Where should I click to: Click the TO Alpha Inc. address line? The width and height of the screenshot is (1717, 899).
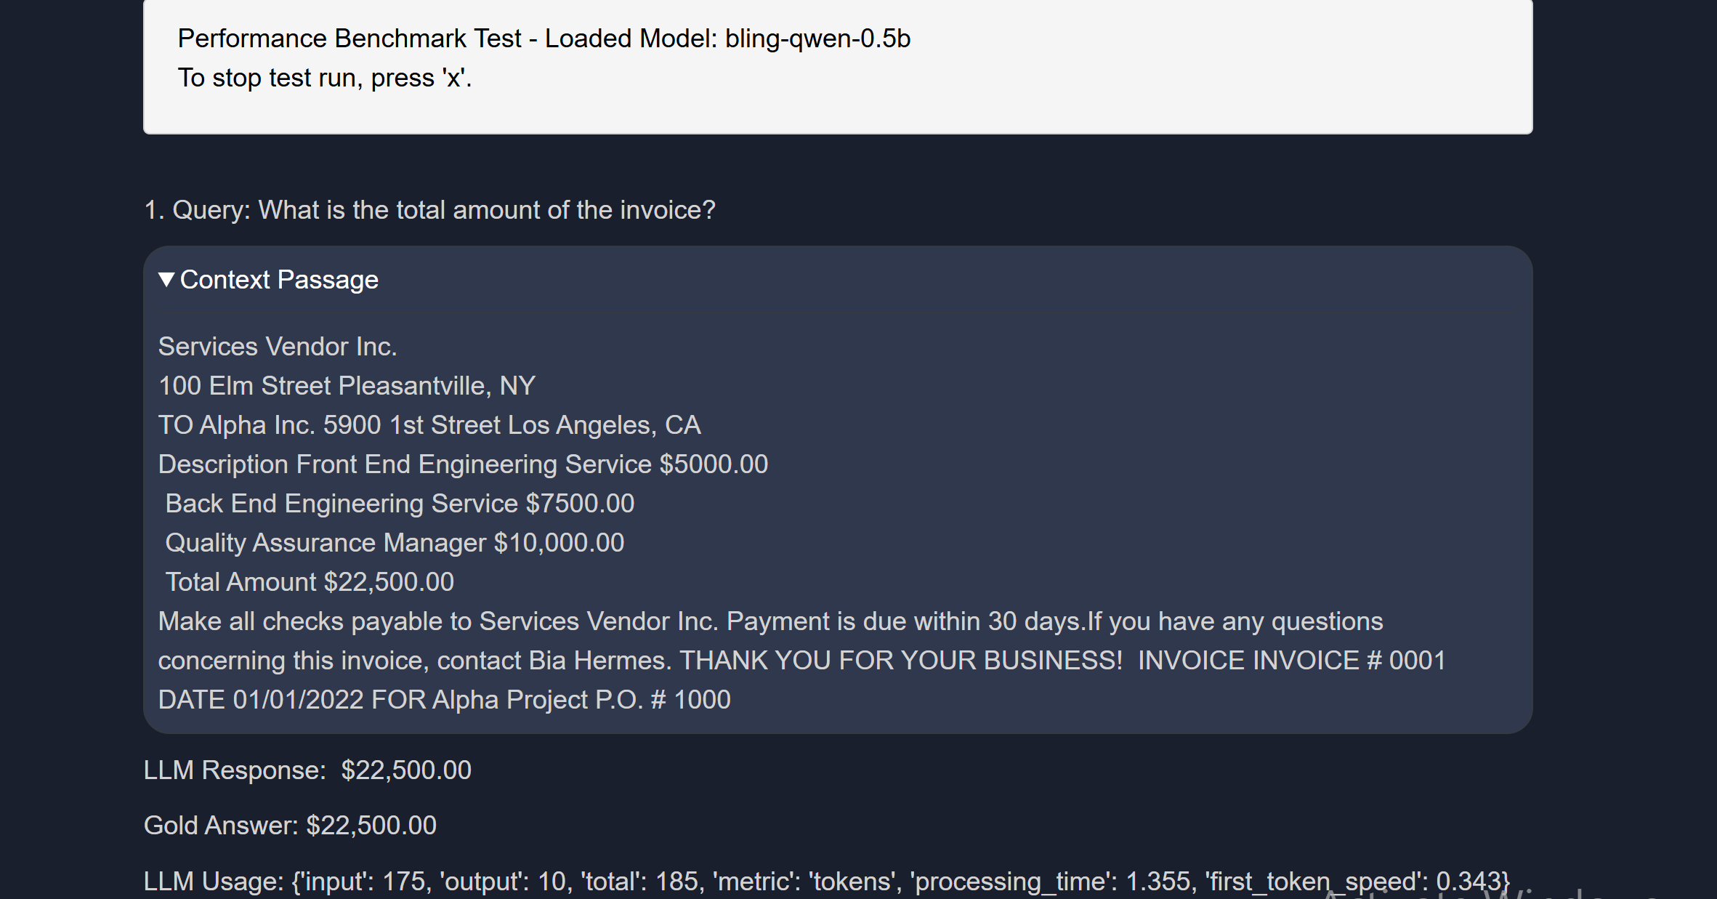[x=429, y=425]
